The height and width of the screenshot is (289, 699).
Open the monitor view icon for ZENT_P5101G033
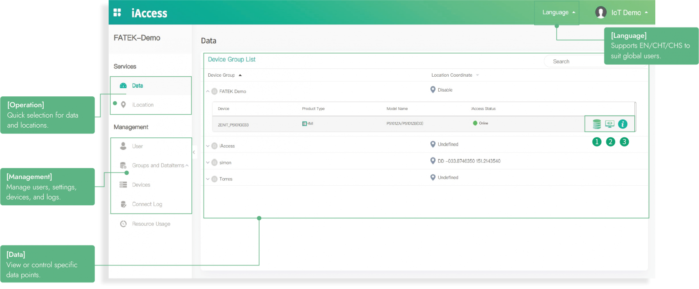point(609,124)
